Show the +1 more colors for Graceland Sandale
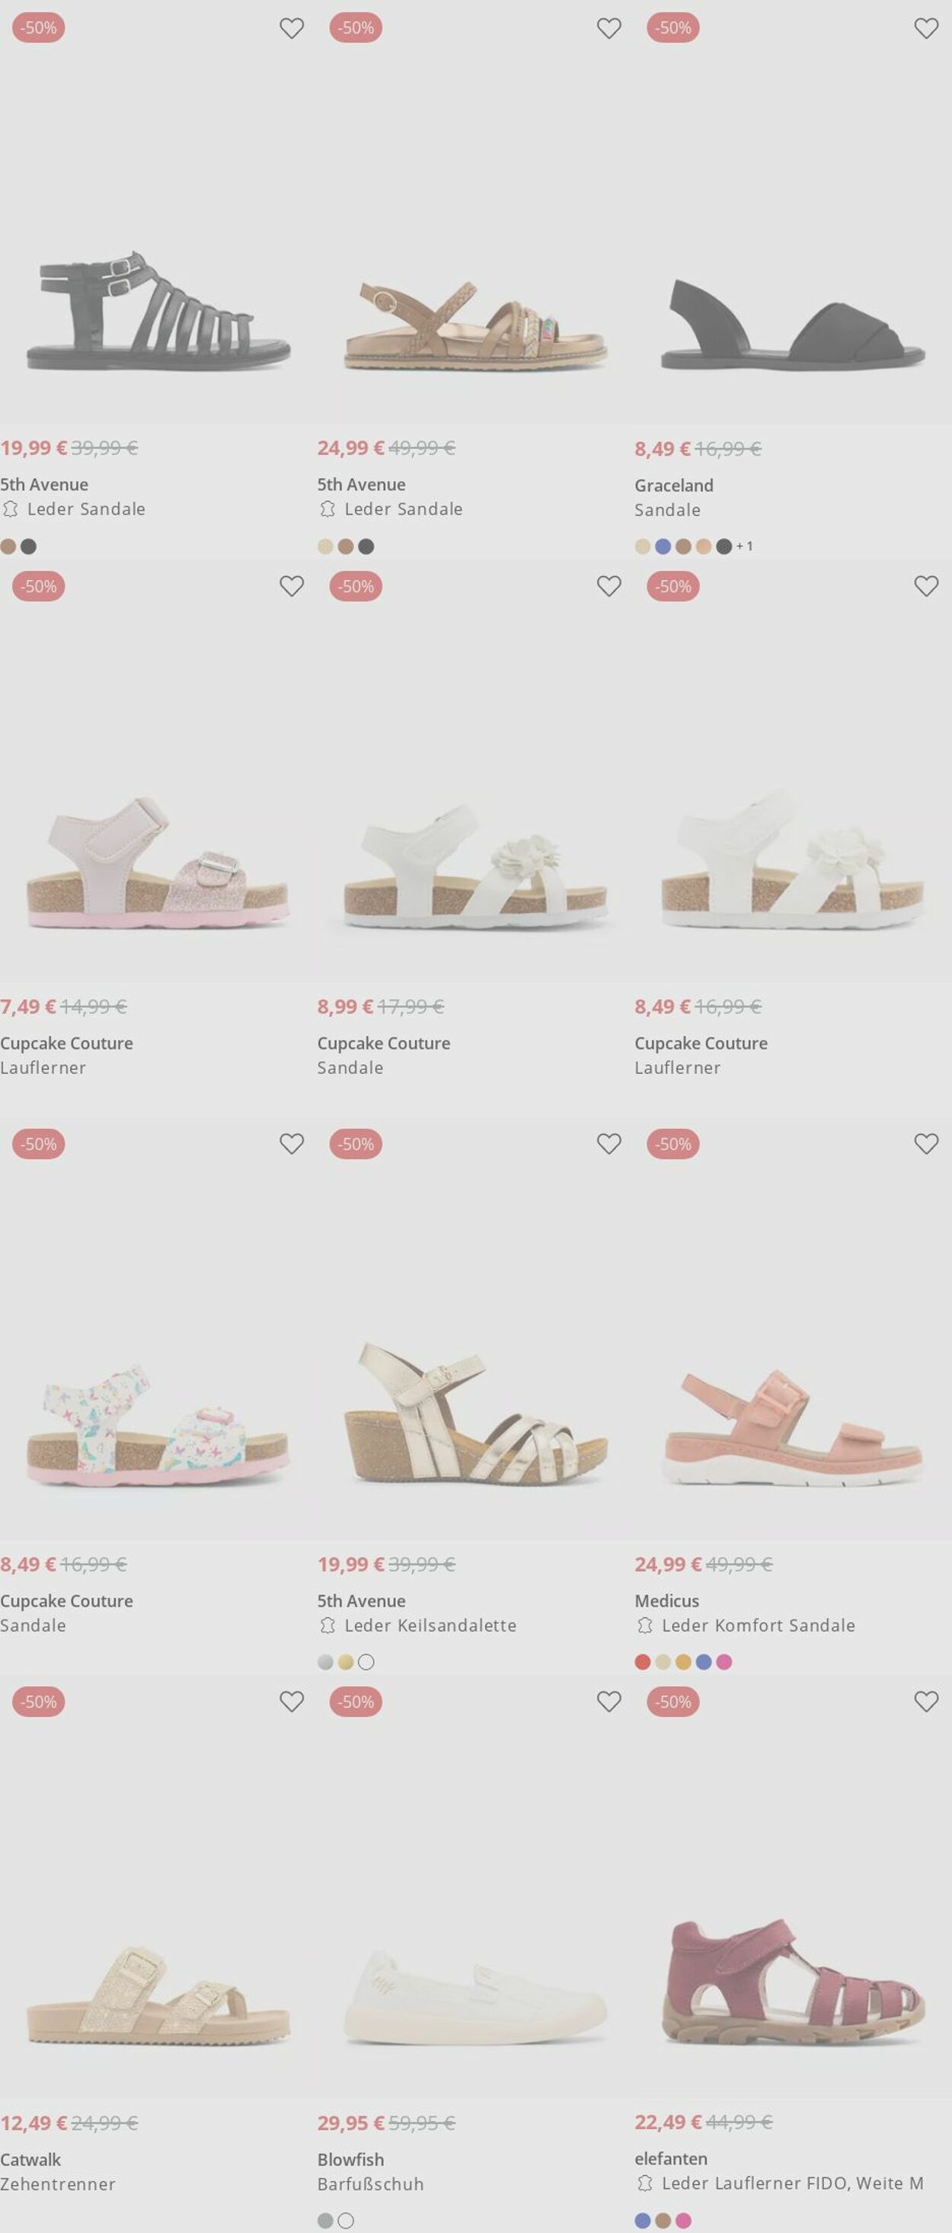Screen dimensions: 952x2233 click(745, 546)
